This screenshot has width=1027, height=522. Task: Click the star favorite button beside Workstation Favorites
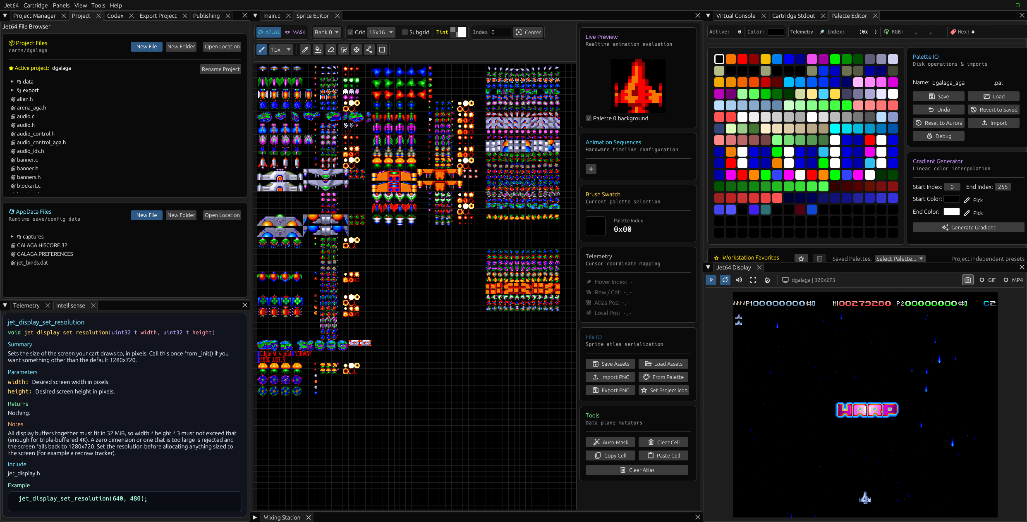coord(801,259)
